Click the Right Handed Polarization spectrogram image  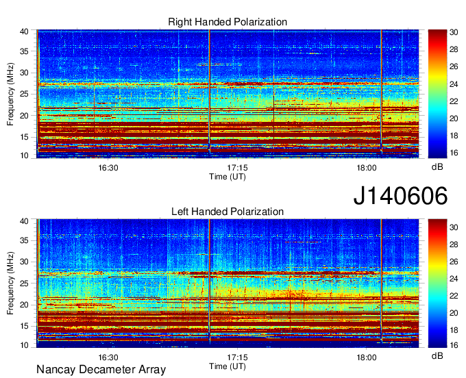coord(228,94)
